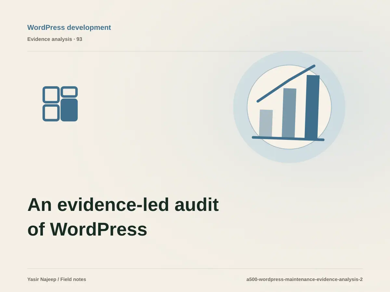Click the 'Evidence analysis · 93' subtitle

pos(55,39)
